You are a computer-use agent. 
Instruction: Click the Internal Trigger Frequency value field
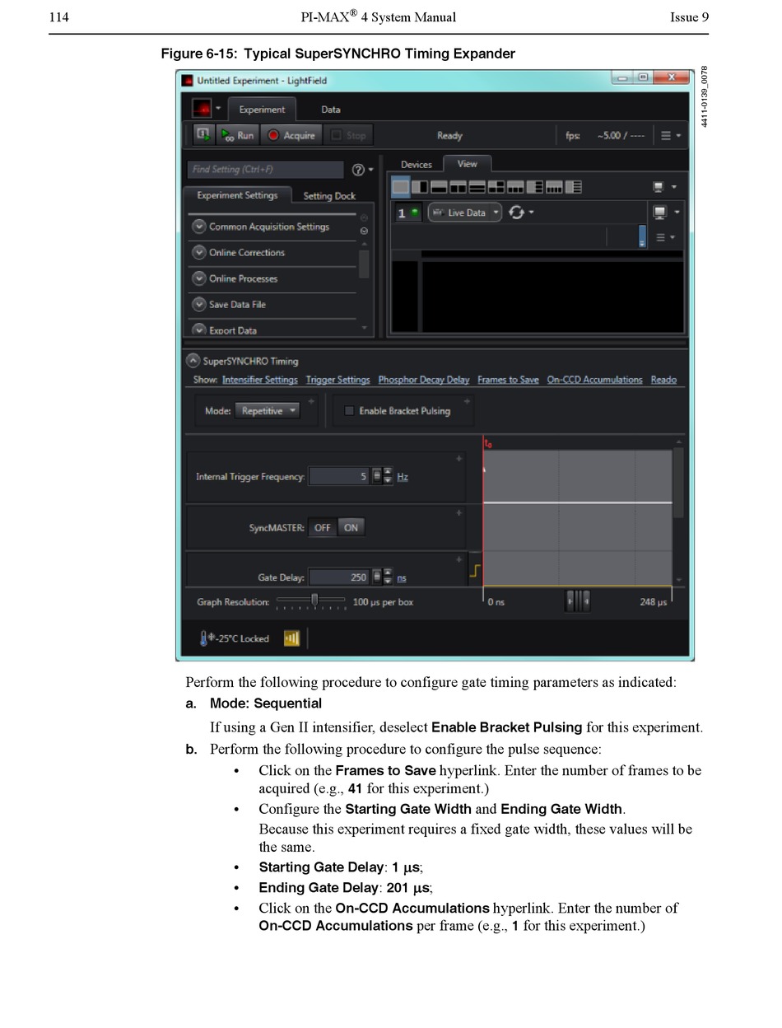click(x=338, y=476)
